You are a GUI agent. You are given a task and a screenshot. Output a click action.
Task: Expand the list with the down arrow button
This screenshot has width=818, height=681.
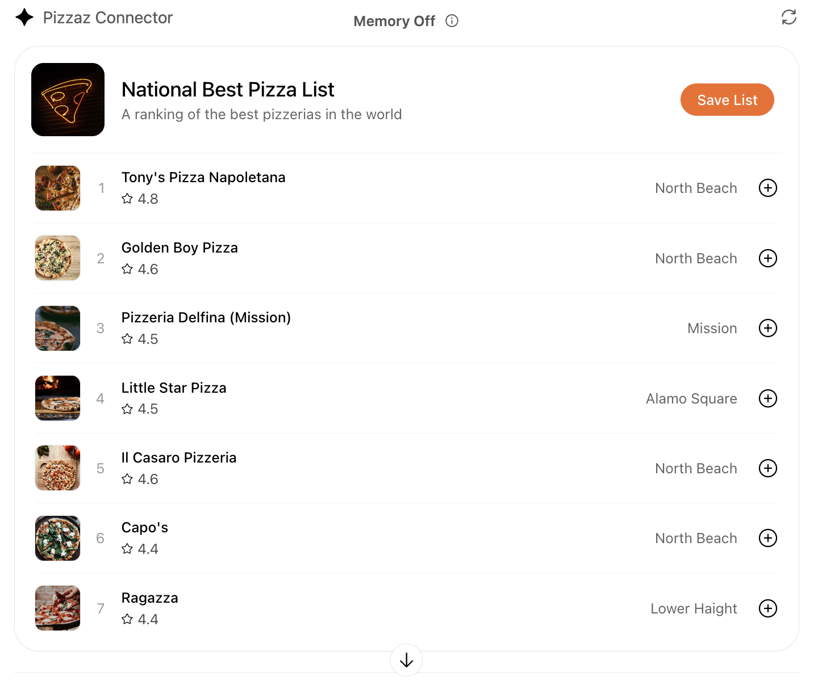[x=406, y=660]
